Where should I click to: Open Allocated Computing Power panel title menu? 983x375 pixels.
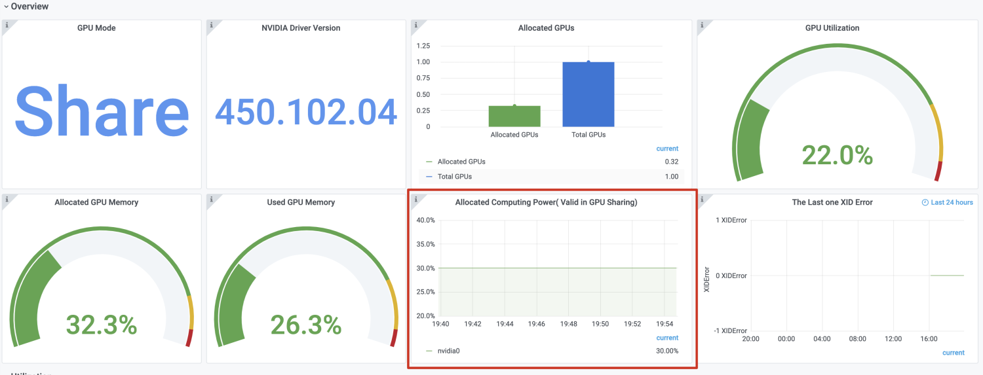[546, 202]
